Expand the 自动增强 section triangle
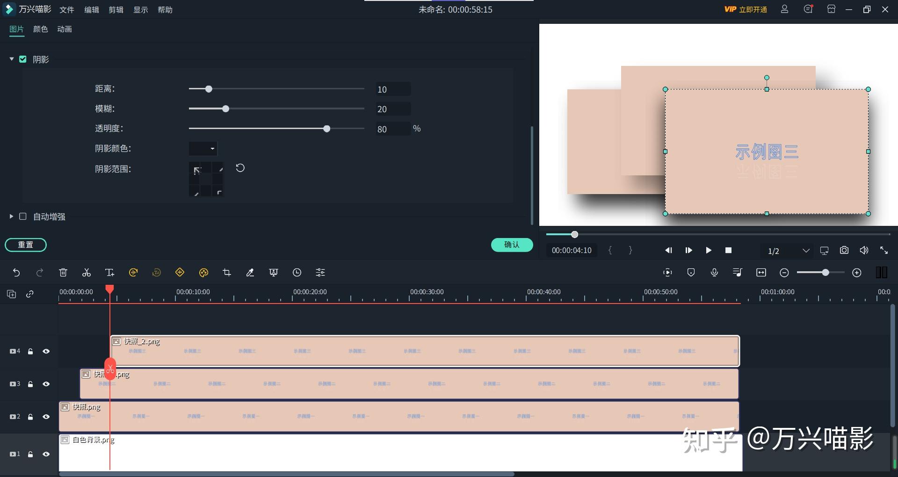This screenshot has width=898, height=477. click(11, 216)
